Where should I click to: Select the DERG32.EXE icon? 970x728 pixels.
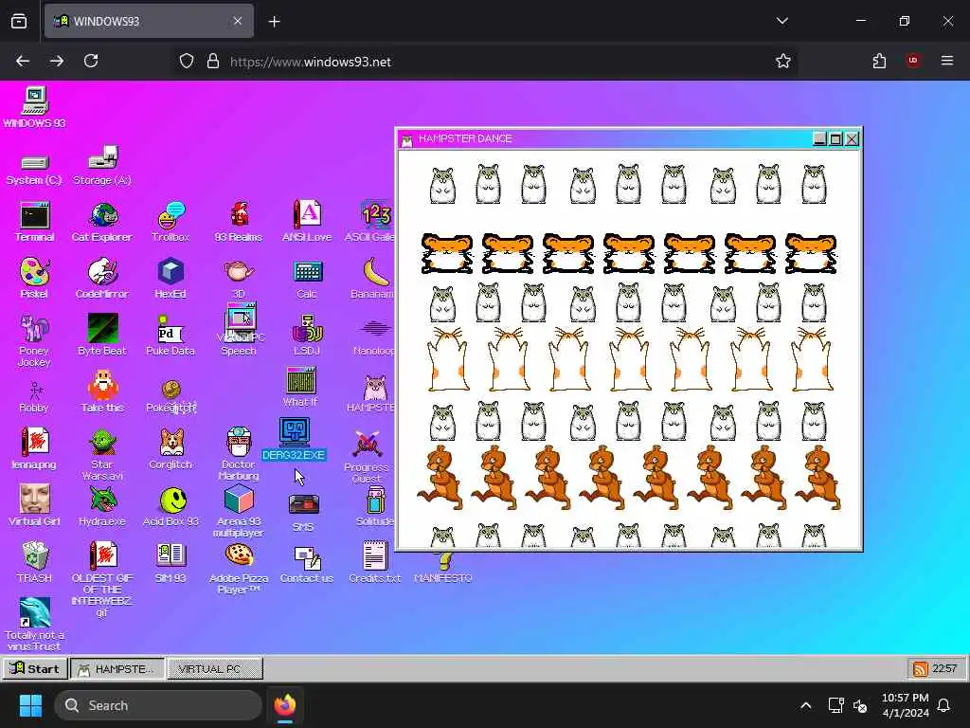(294, 439)
